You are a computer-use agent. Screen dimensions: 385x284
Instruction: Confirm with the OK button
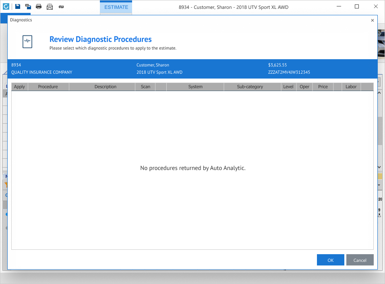tap(331, 260)
